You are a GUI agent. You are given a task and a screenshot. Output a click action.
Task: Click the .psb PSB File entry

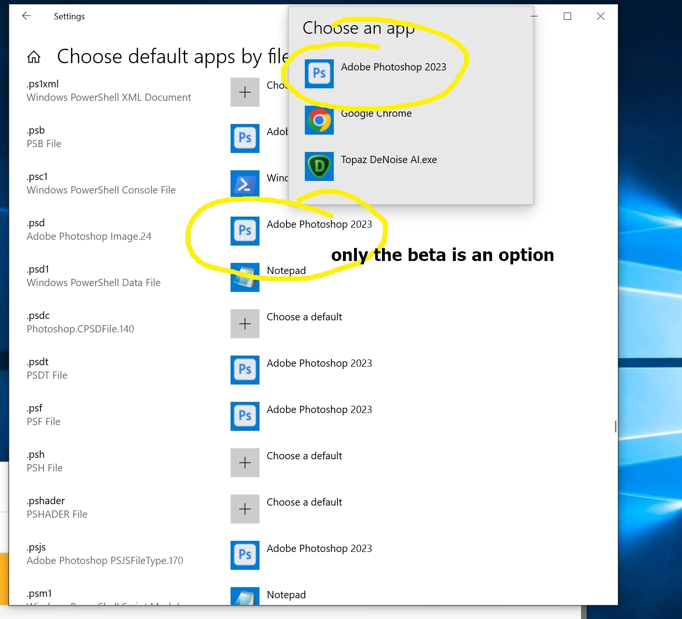(44, 137)
